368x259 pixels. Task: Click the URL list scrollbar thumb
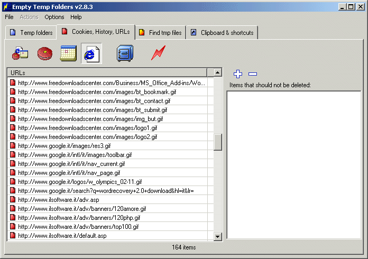click(218, 142)
